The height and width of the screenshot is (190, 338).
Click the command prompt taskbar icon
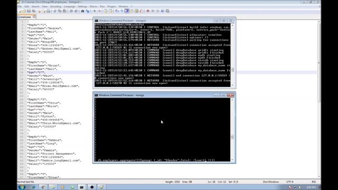pyautogui.click(x=82, y=187)
